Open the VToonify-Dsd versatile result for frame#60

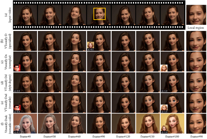pos(74,103)
